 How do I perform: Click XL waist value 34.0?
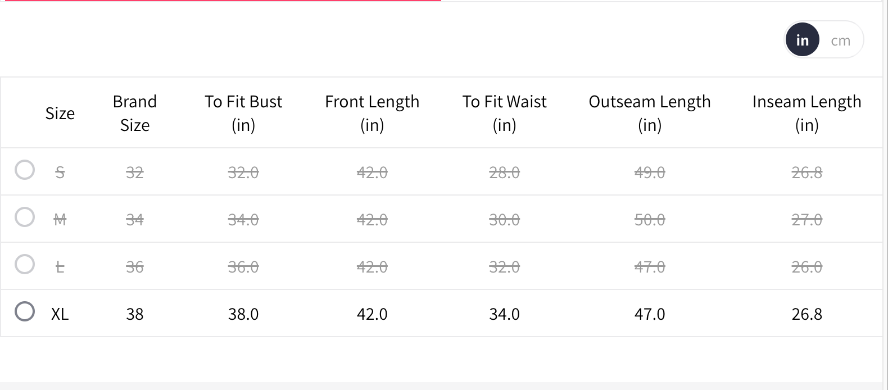coord(504,314)
